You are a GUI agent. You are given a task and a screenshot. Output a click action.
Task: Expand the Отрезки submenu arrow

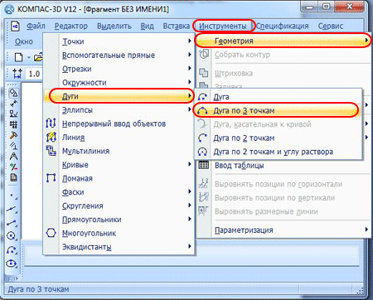190,68
